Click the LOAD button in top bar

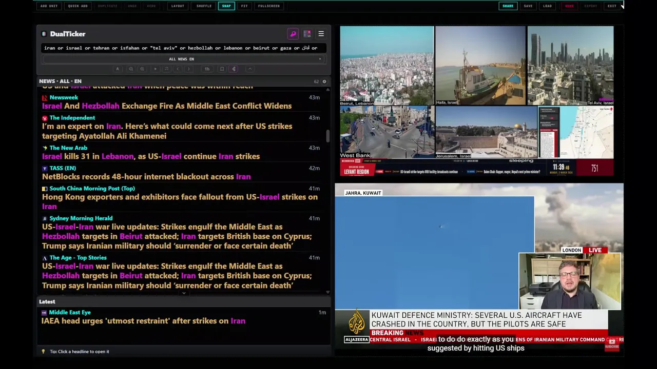pos(548,6)
